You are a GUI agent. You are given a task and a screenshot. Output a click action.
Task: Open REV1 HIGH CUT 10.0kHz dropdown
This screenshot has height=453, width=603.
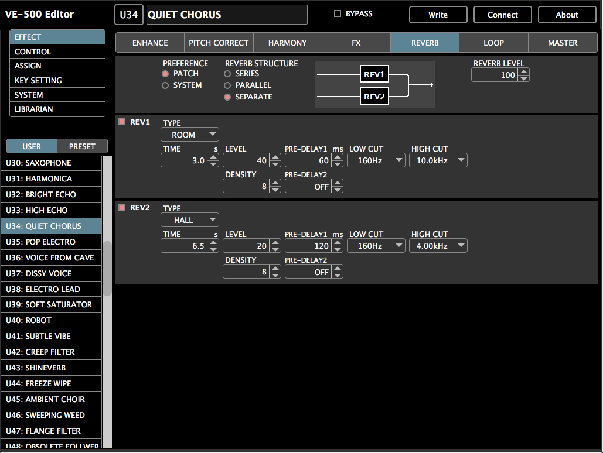point(438,160)
